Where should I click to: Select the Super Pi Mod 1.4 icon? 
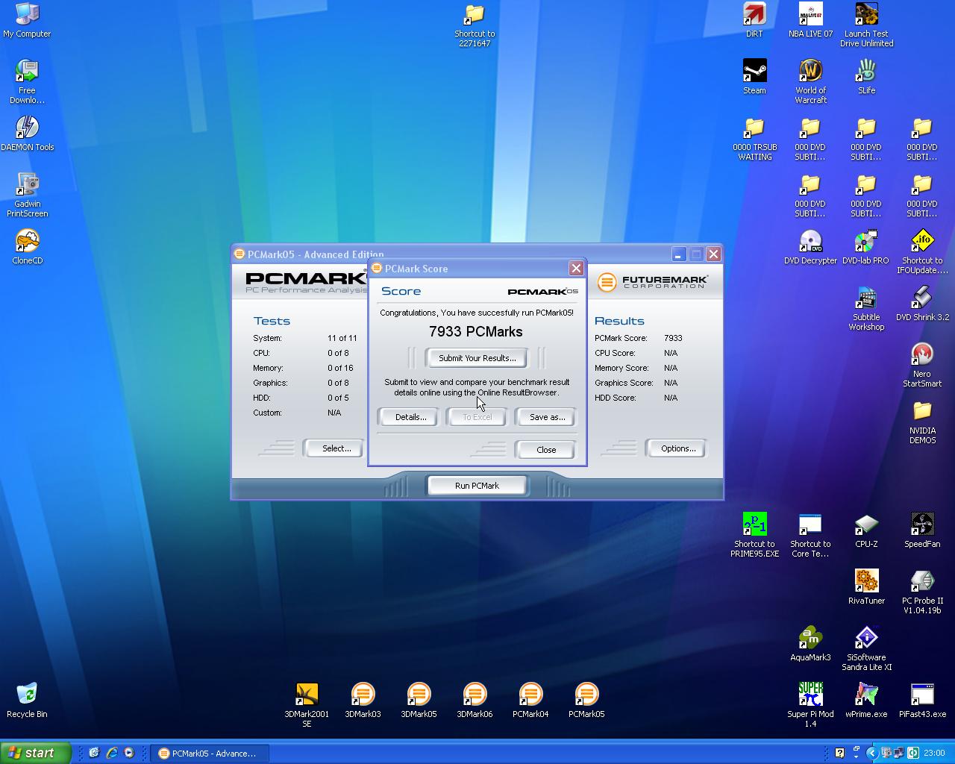pyautogui.click(x=810, y=705)
